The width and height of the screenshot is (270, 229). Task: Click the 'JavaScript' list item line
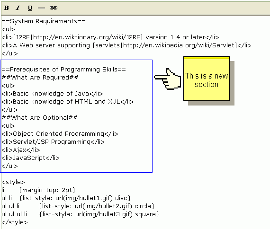30,158
